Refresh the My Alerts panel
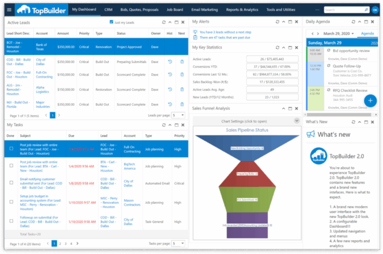The height and width of the screenshot is (254, 383). coord(277,21)
